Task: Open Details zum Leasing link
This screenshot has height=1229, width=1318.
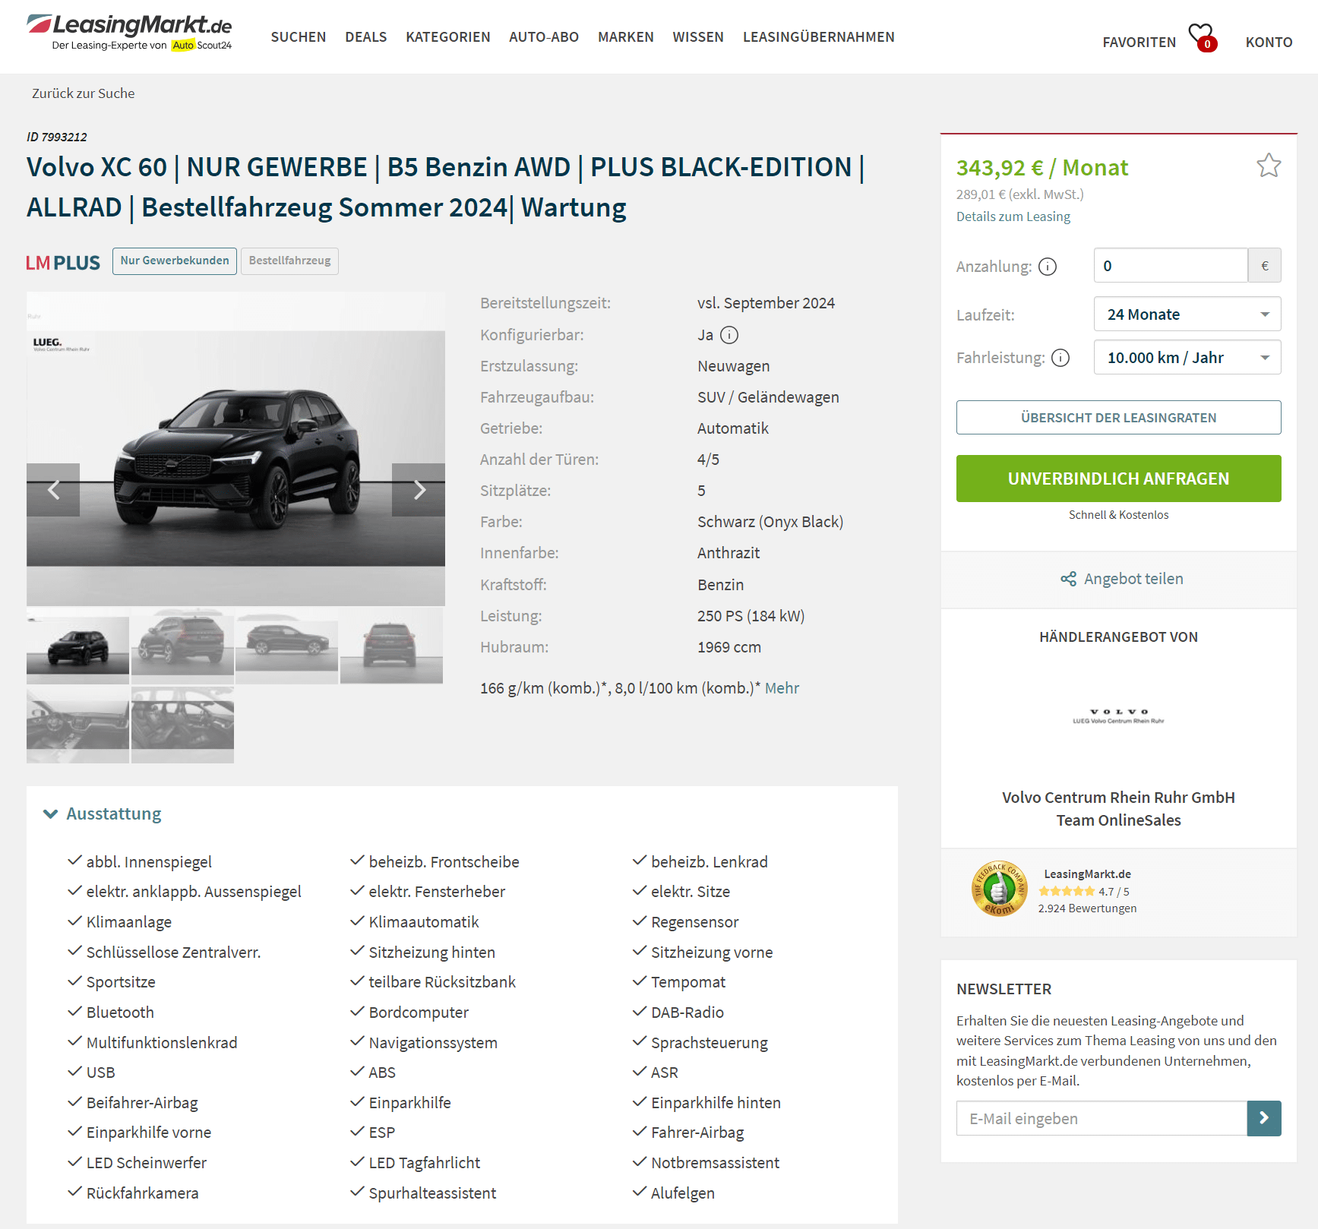Action: click(x=1013, y=216)
